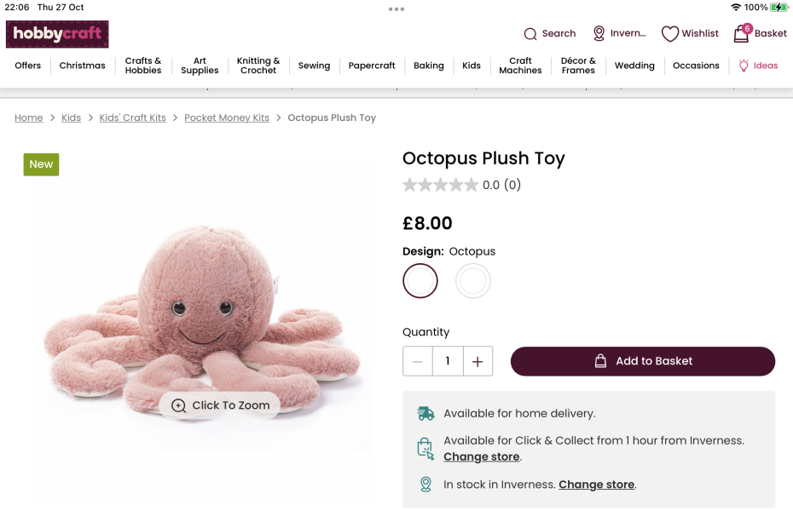Screen dimensions: 793x511
Task: Open the Knitting & Crochet menu
Action: click(258, 66)
